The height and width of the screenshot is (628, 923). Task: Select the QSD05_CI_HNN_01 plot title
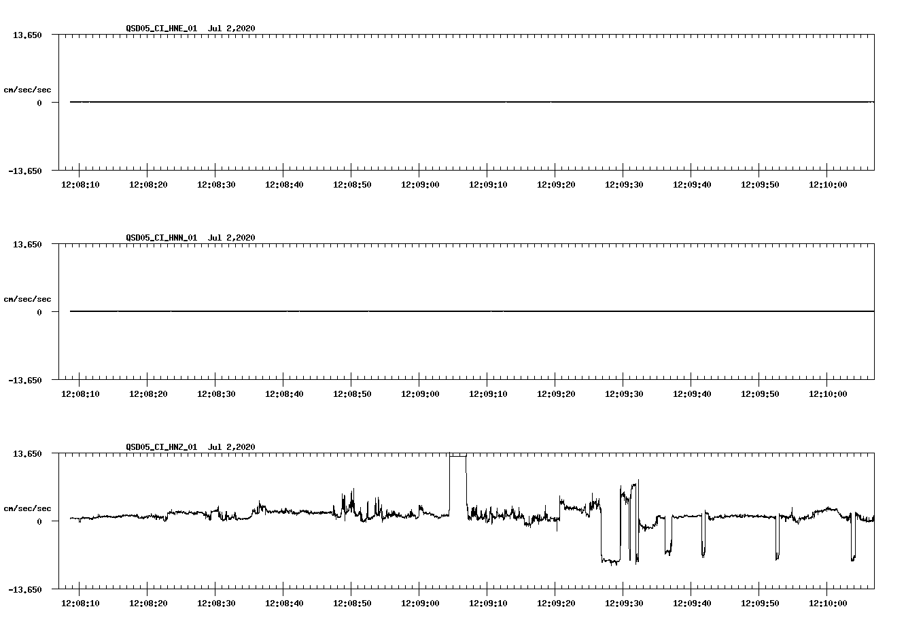tap(190, 237)
